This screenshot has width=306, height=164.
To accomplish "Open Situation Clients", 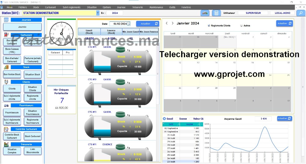I will tap(33, 89).
